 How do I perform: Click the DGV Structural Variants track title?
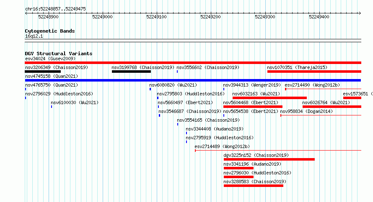pos(59,54)
